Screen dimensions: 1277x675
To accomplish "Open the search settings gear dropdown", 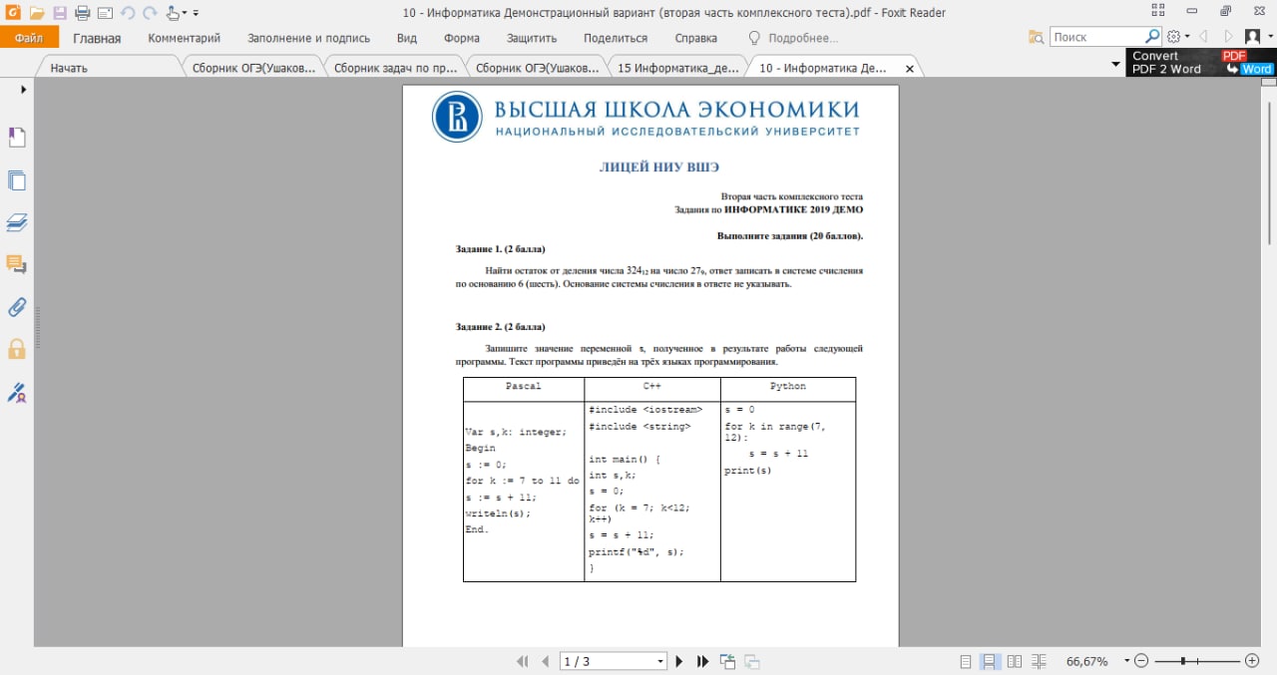I will (1178, 37).
